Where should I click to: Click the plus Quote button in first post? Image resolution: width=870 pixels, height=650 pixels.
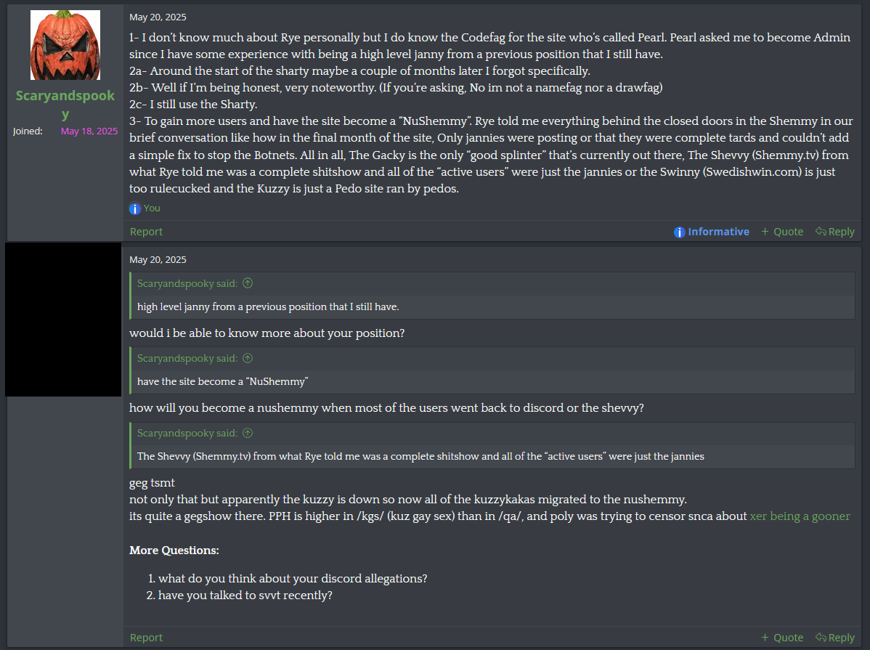click(x=782, y=232)
